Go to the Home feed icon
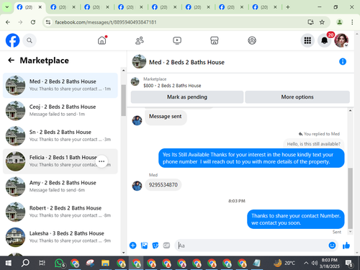360x270 pixels. [102, 40]
